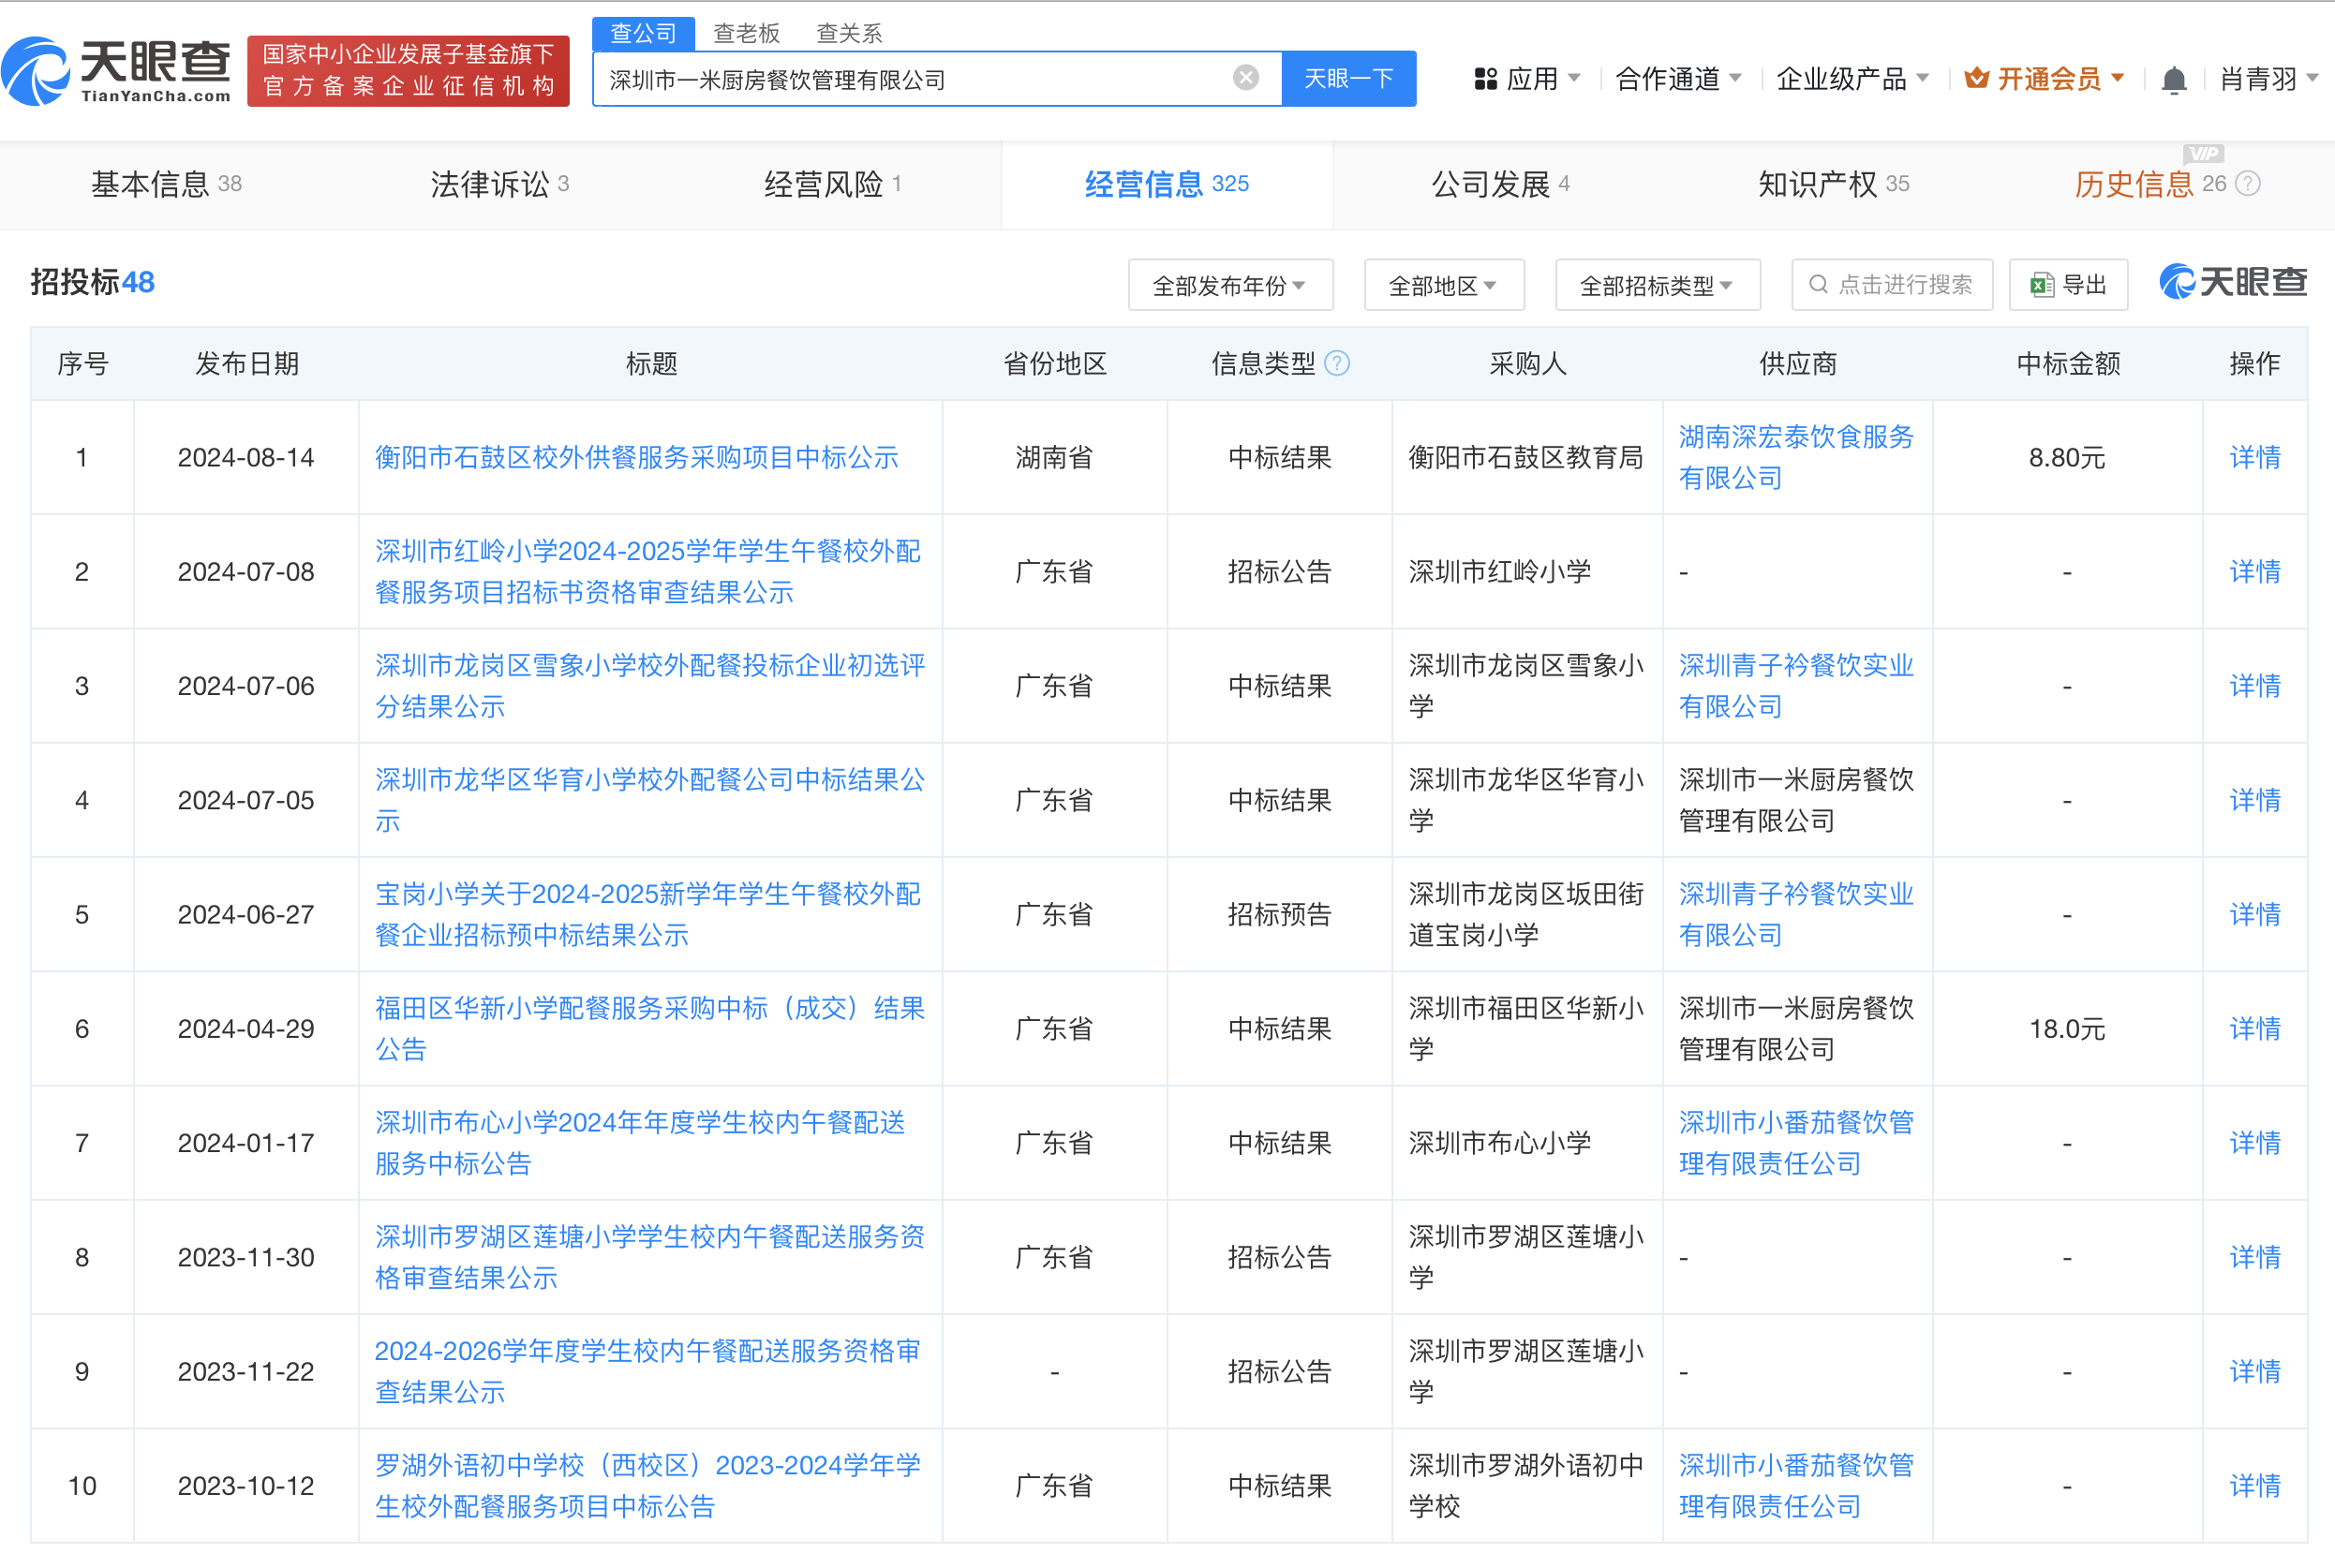2335x1568 pixels.
Task: Click the TianYanCha logo icon
Action: 36,72
